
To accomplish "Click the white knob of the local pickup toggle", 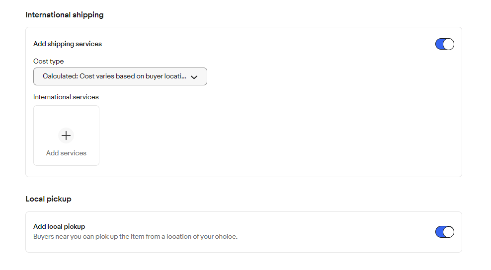I will coord(448,232).
